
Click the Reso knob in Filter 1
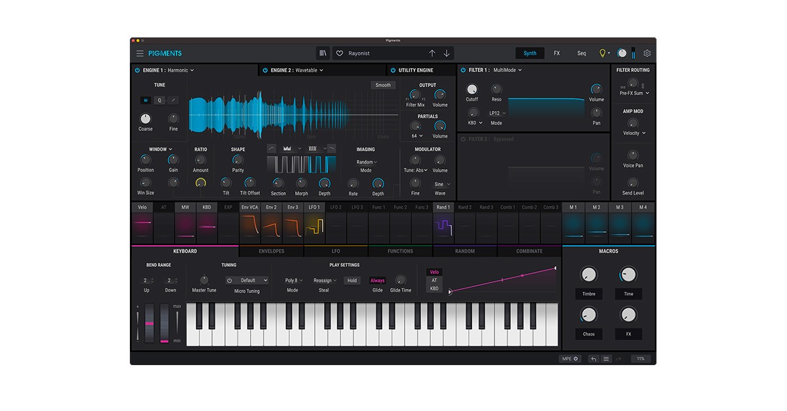tap(496, 89)
